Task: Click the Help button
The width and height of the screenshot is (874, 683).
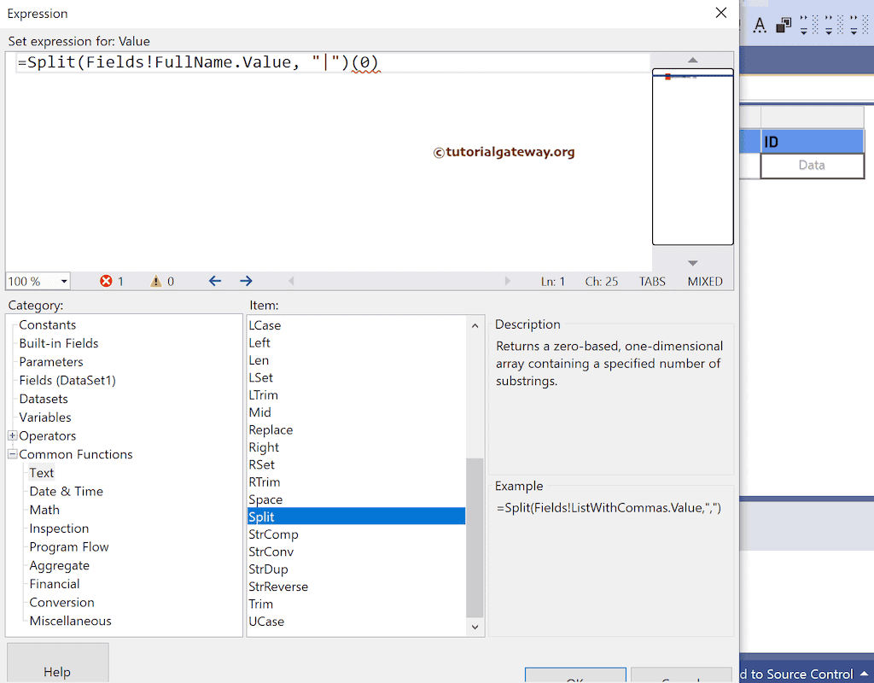Action: coord(57,666)
